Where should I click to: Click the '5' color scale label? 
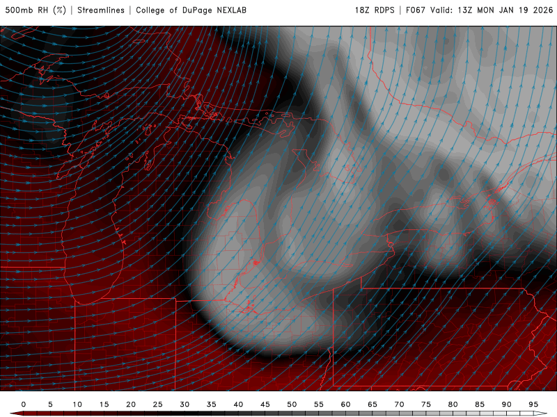[50, 404]
